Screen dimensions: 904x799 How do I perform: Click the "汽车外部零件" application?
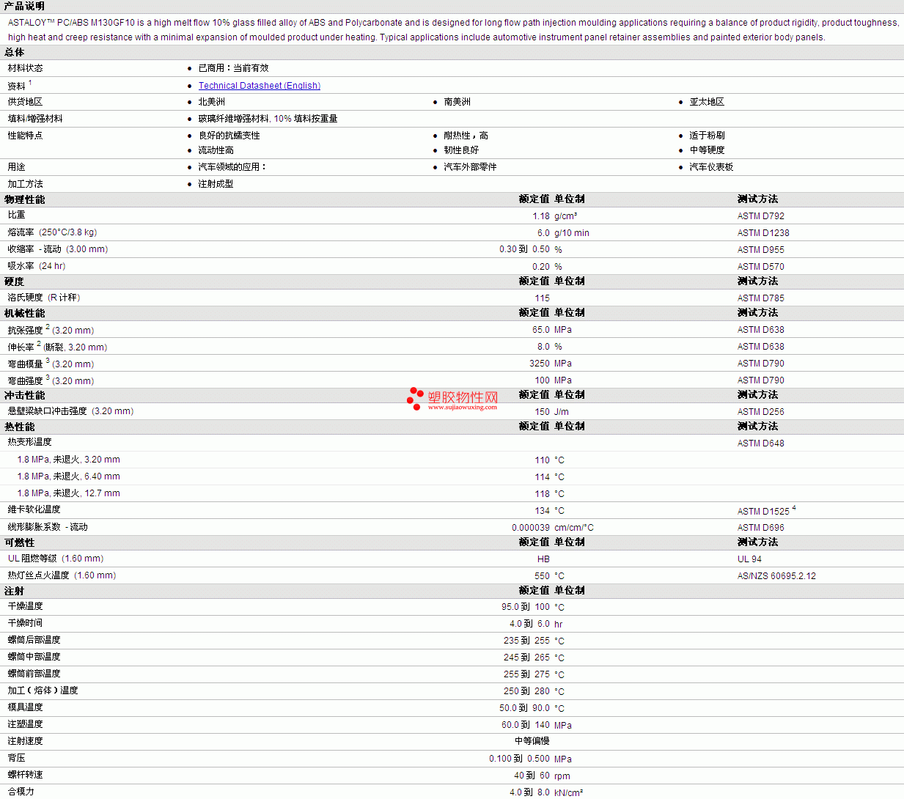[x=471, y=167]
